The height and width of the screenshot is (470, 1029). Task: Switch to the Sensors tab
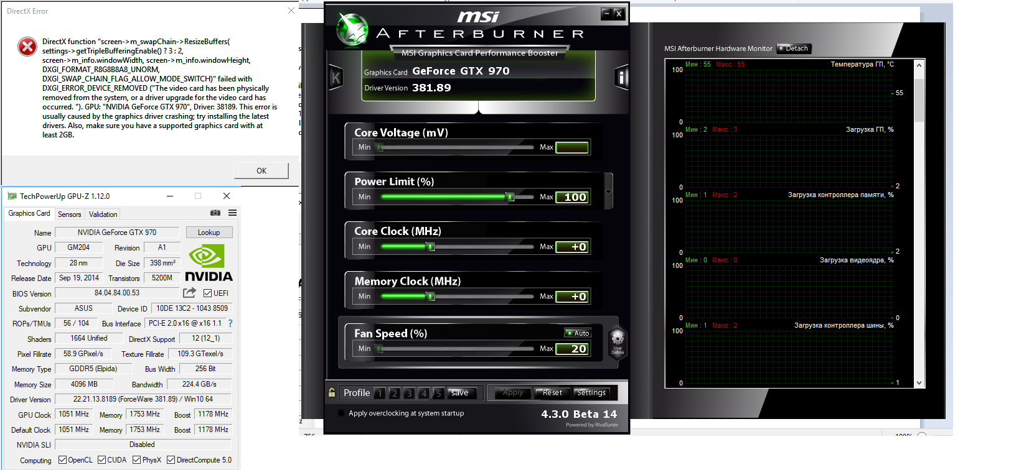coord(70,214)
